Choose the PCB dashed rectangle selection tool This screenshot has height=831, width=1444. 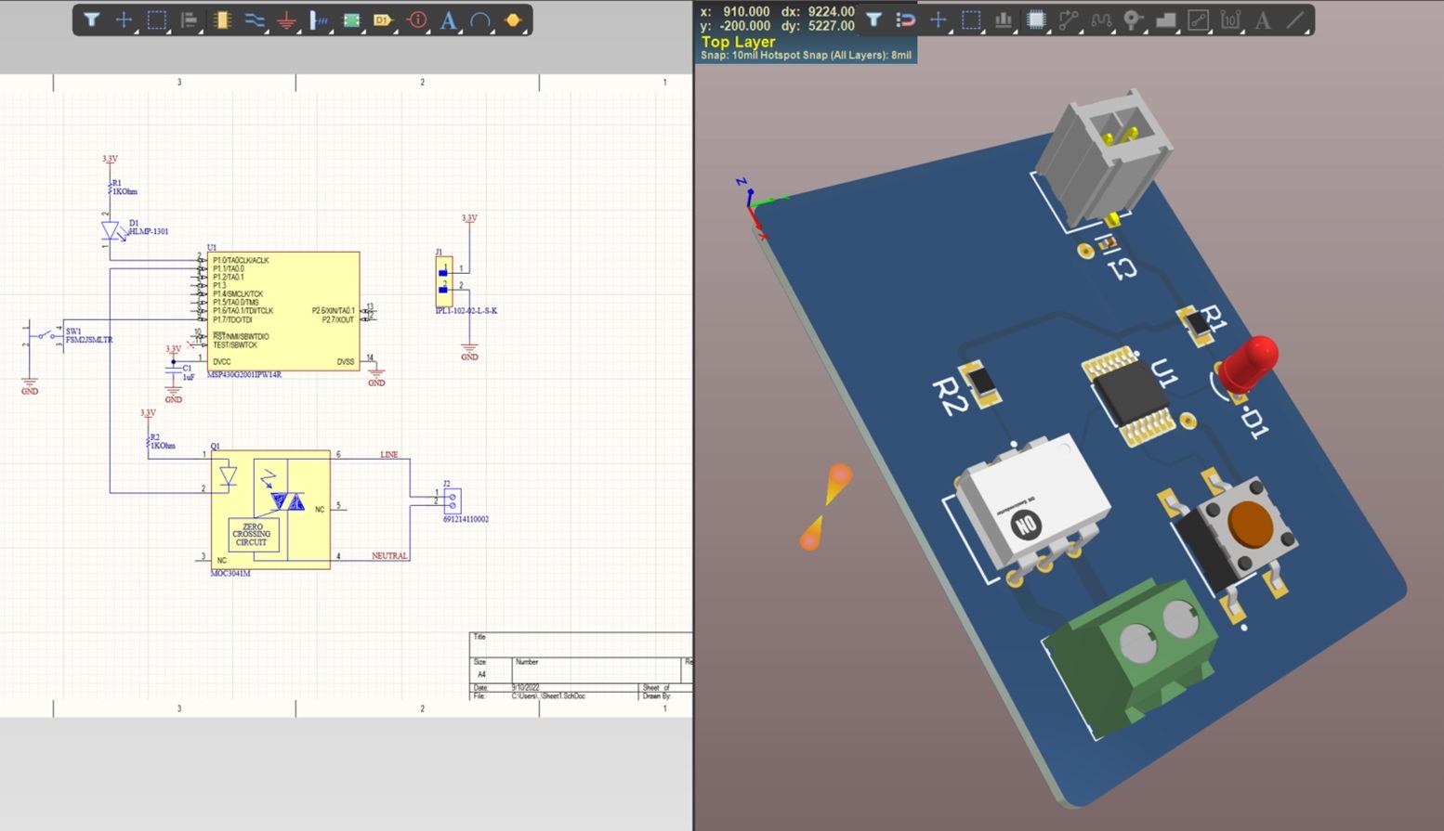coord(971,19)
